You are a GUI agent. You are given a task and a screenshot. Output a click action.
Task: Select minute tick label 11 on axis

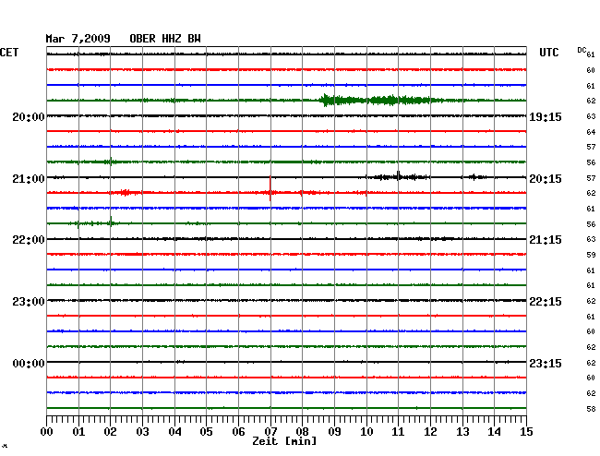click(x=399, y=431)
